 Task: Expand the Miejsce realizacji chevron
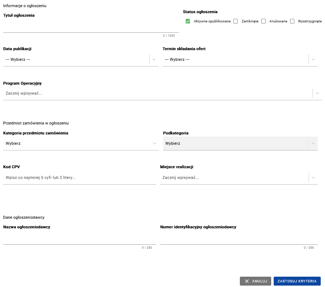pos(313,177)
